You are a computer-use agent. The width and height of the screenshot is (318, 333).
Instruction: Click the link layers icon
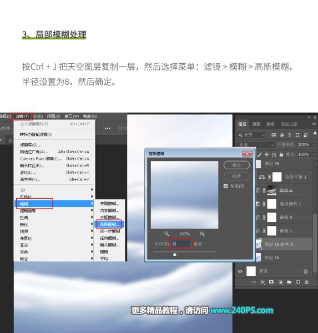tap(254, 282)
